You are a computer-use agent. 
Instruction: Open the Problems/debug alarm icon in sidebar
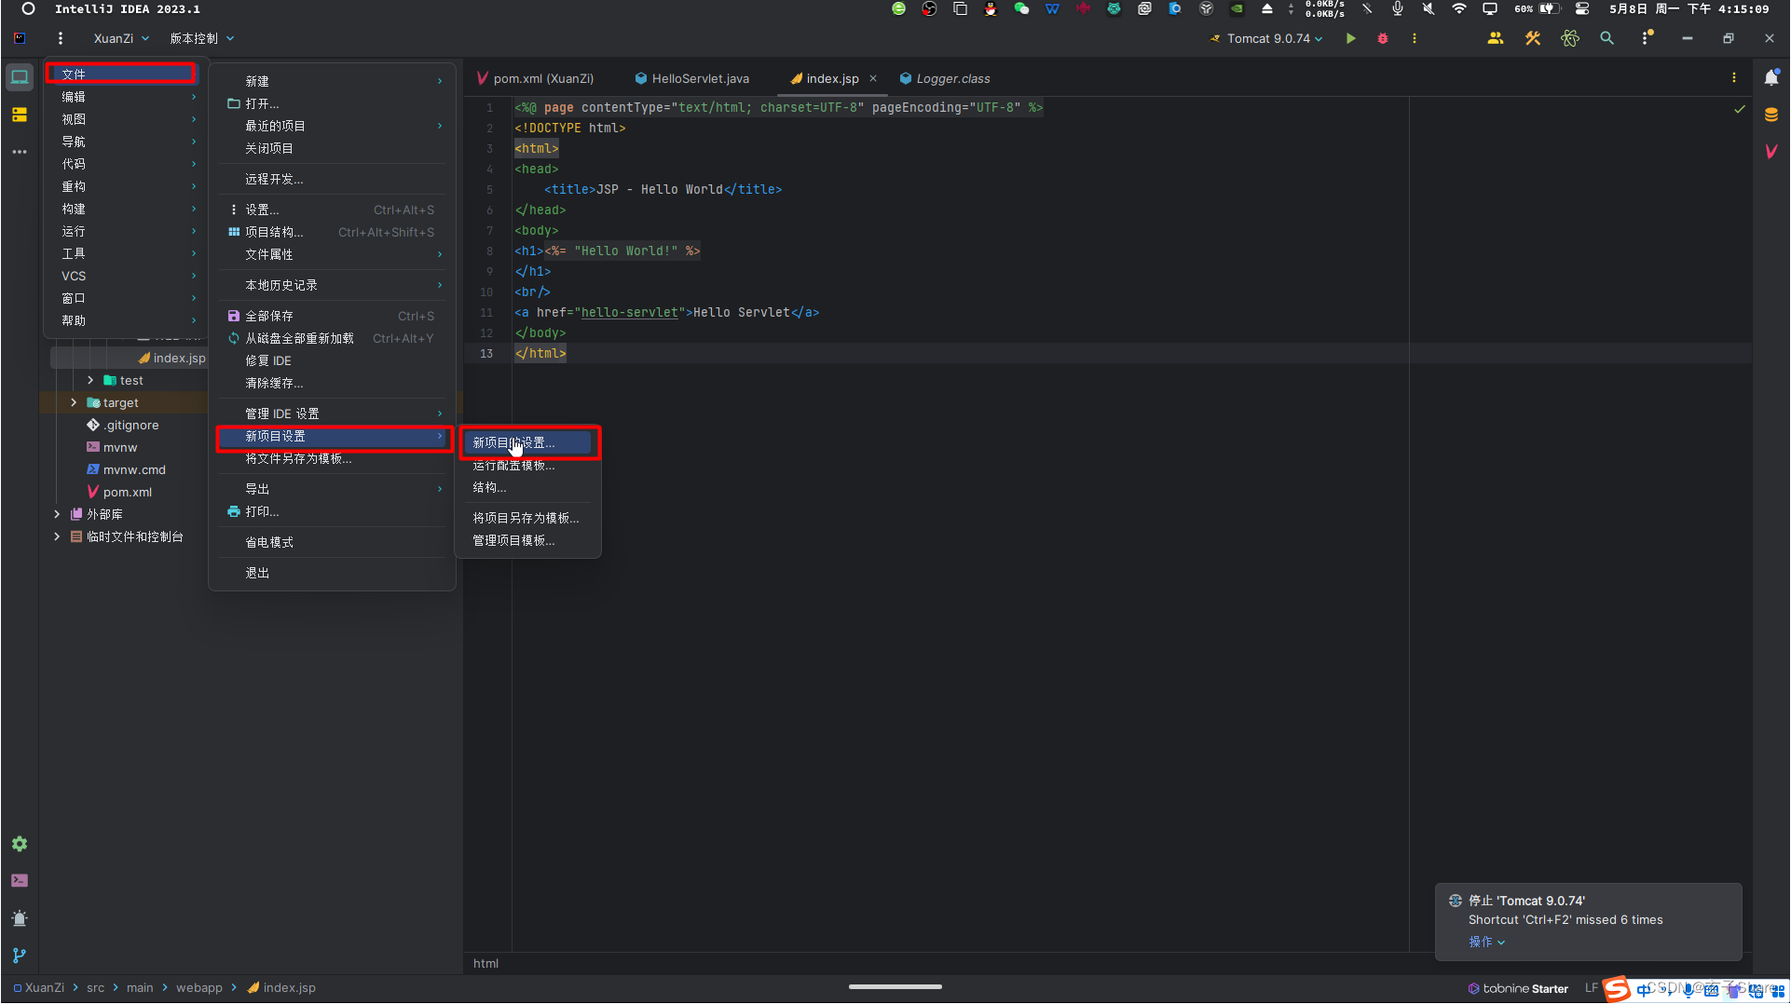click(20, 918)
